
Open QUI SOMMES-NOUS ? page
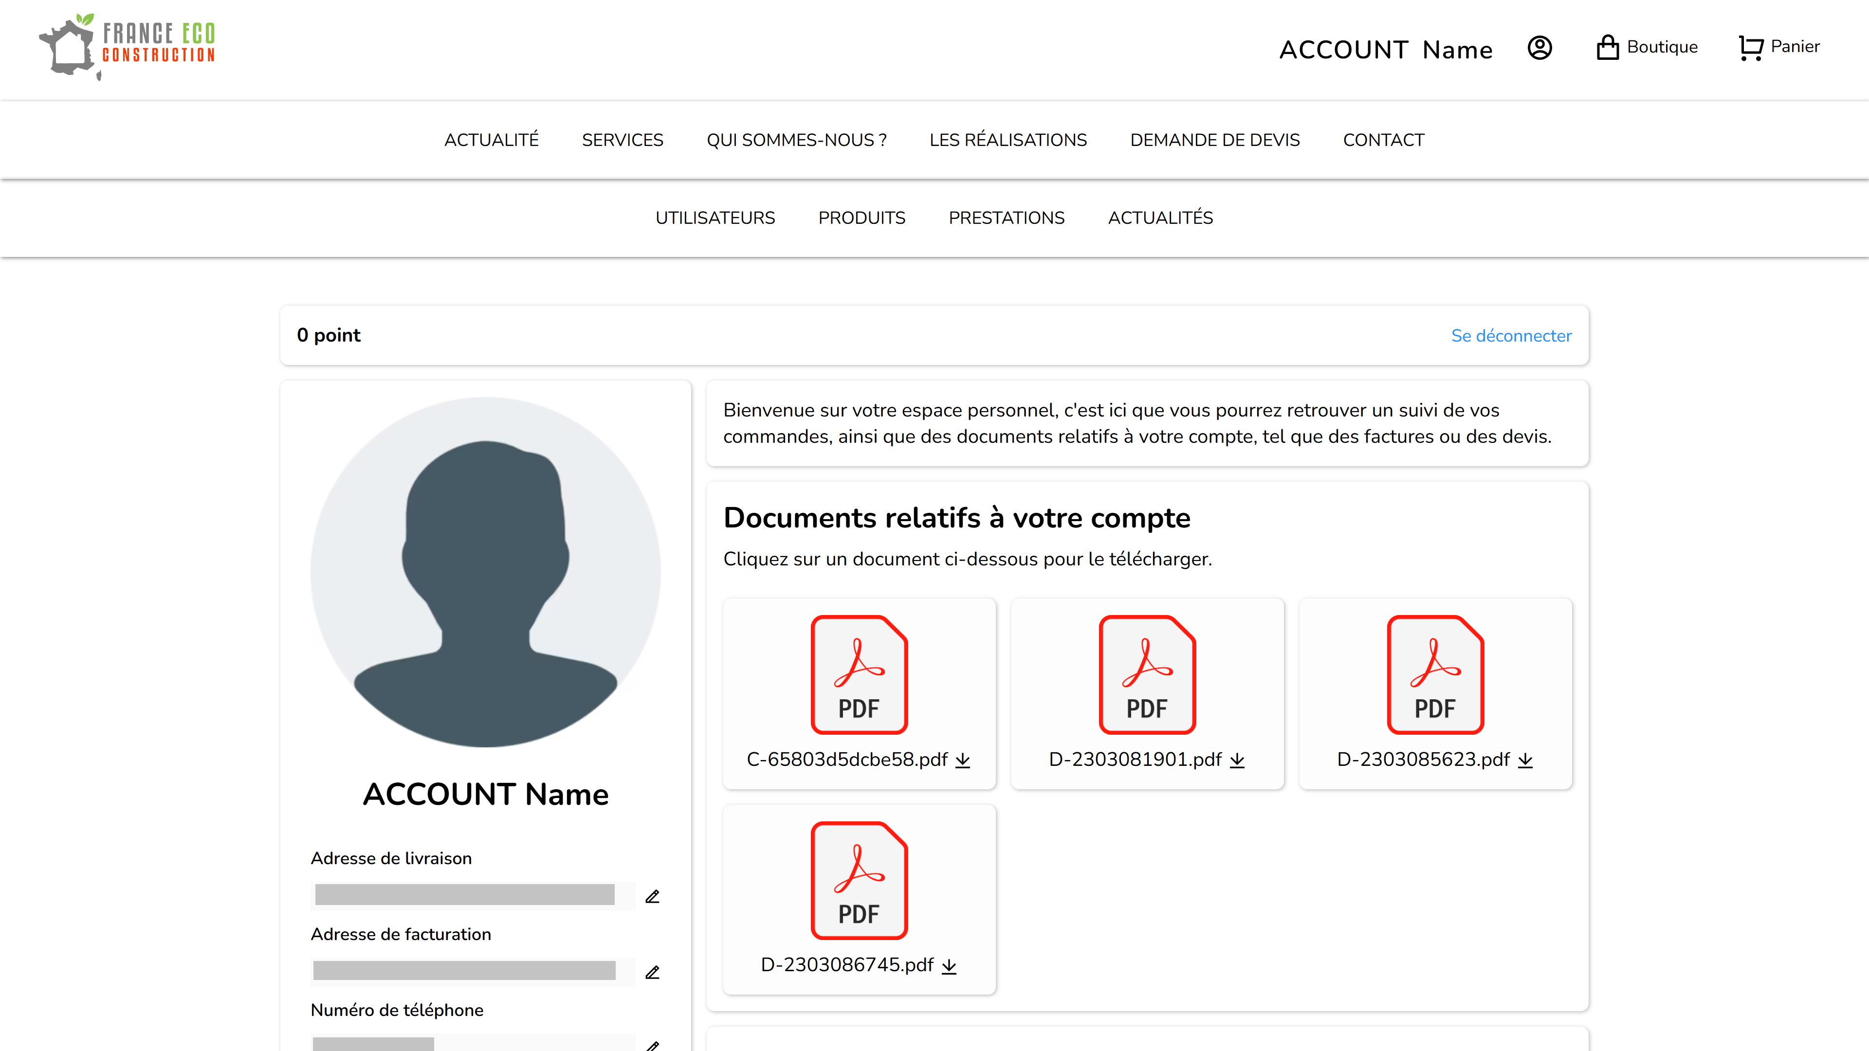(797, 140)
